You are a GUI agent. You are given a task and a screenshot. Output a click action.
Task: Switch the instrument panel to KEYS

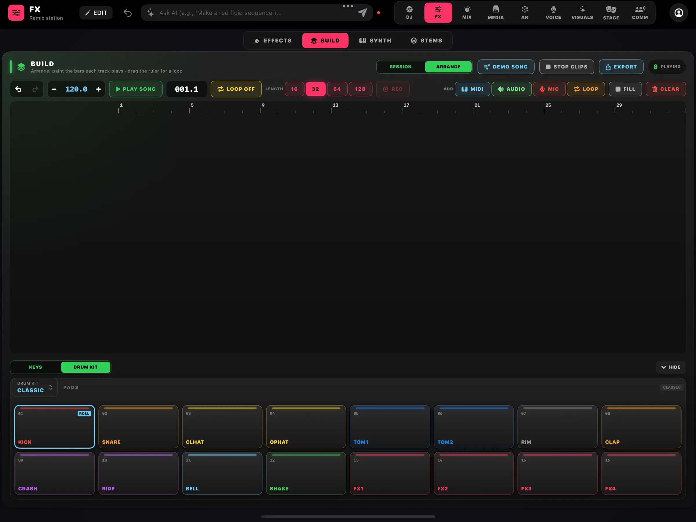click(x=36, y=367)
